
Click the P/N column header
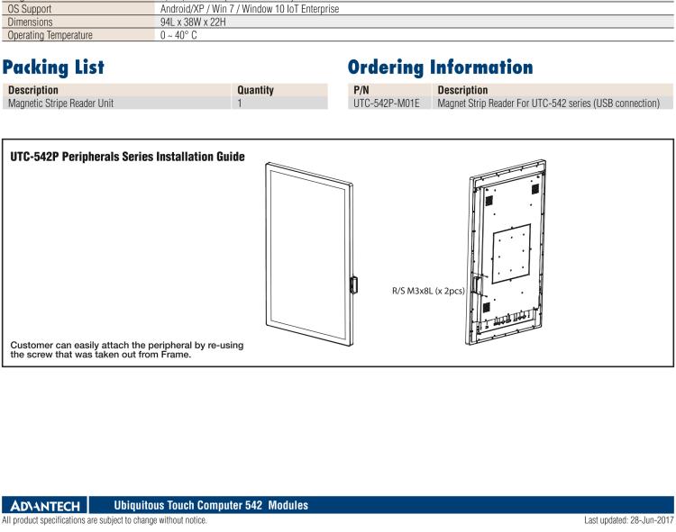pyautogui.click(x=361, y=90)
